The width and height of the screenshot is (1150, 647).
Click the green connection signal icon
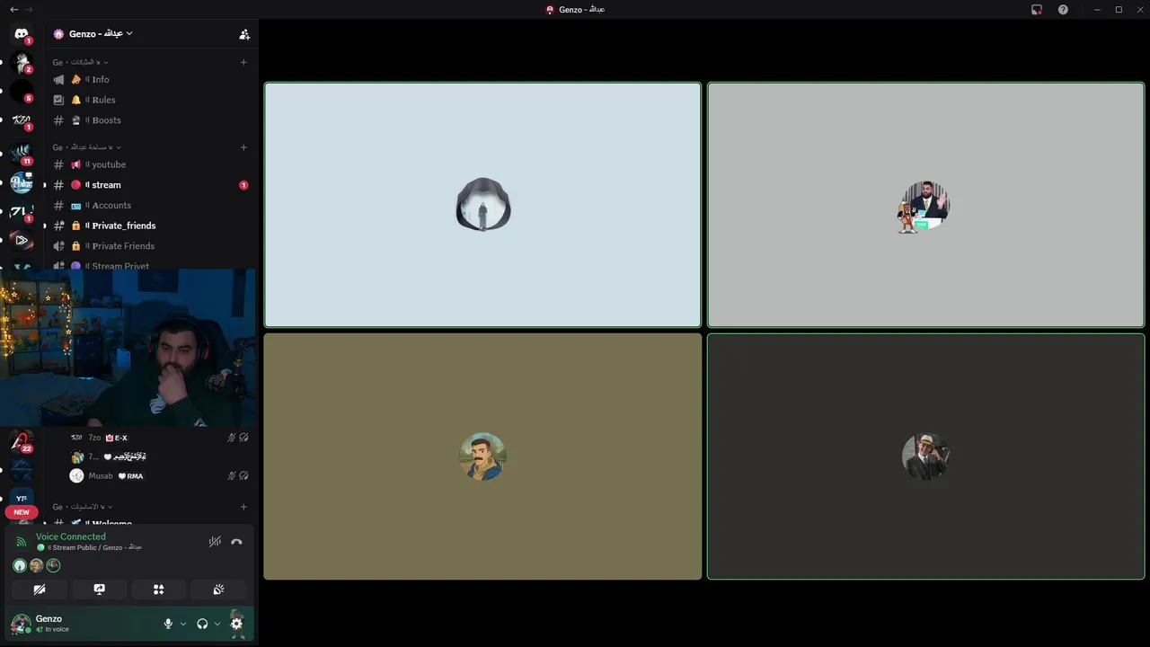pos(22,542)
